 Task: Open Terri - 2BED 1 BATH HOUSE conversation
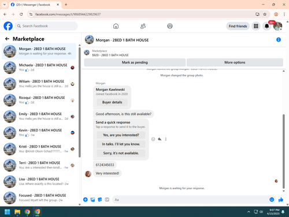pyautogui.click(x=39, y=165)
